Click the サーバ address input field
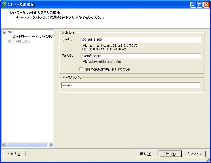Image resolution: width=211 pixels, height=163 pixels. pyautogui.click(x=141, y=40)
